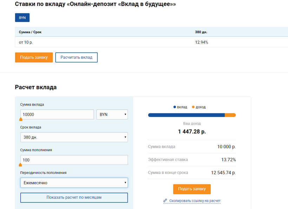This screenshot has width=288, height=209.
Task: Expand the 'Срок вклада' 380 дн. dropdown
Action: point(74,137)
